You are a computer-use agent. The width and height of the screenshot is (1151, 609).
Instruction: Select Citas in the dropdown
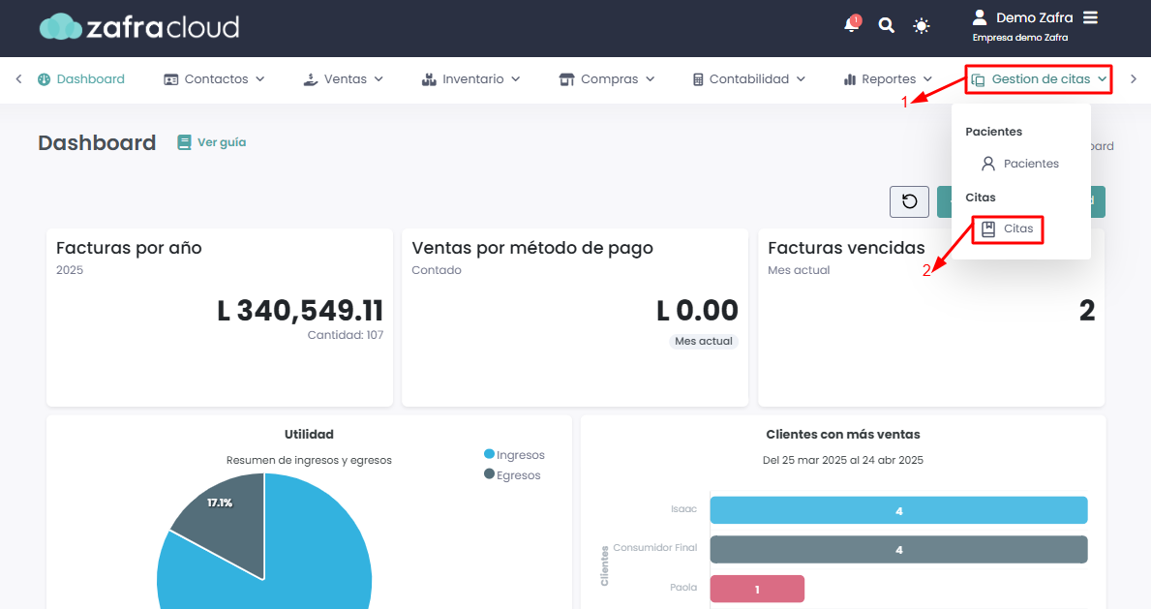1007,228
